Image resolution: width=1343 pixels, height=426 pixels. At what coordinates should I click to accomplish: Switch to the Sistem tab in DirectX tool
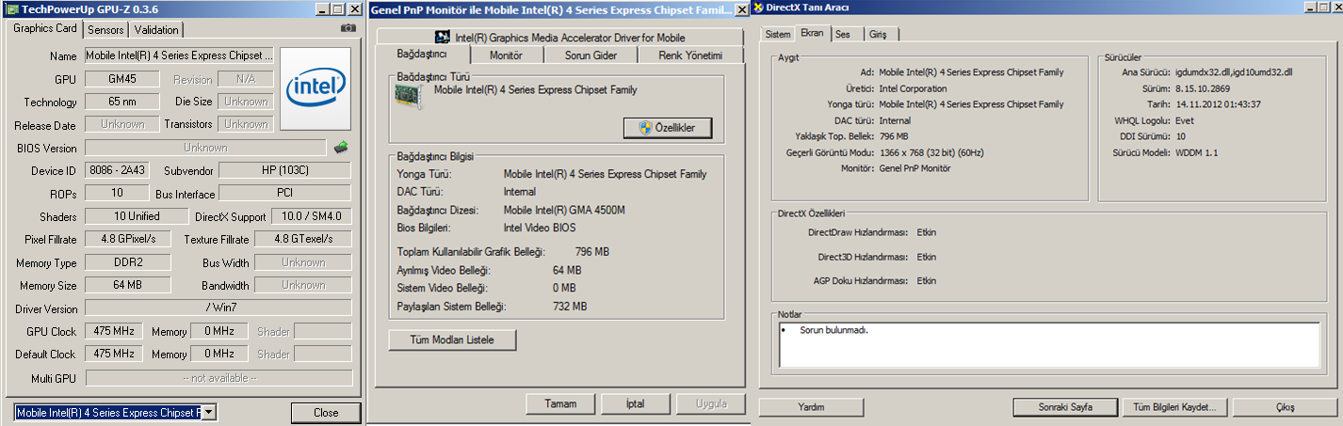[777, 34]
